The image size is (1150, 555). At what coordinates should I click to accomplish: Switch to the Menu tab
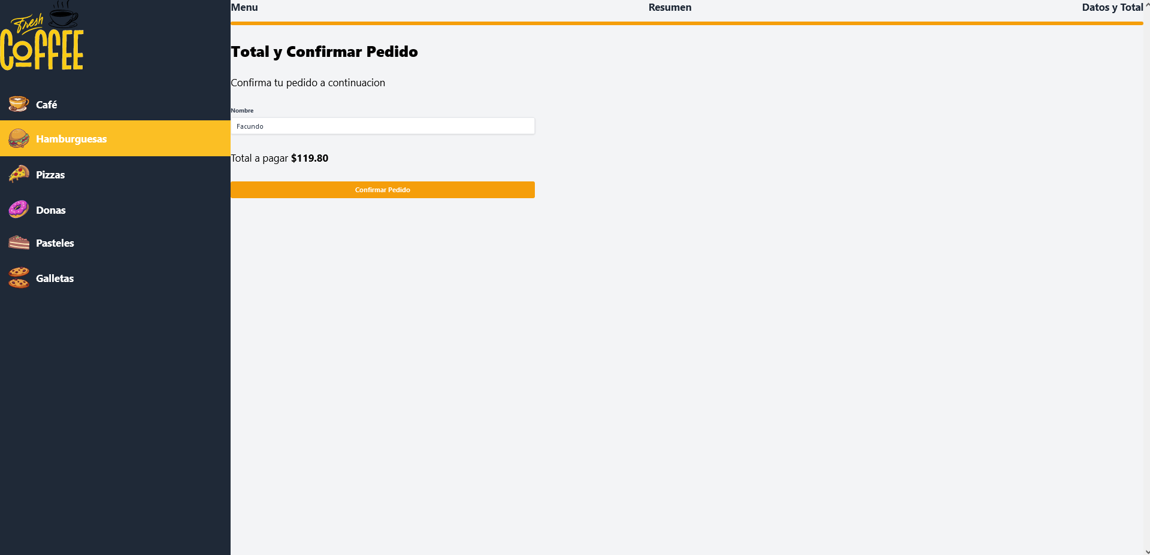[244, 7]
